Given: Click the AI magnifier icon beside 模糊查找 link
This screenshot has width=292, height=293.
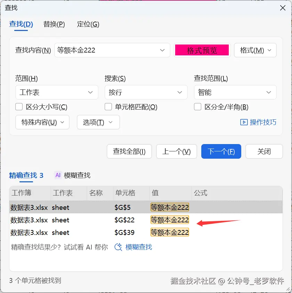Looking at the screenshot, I should click(x=118, y=247).
